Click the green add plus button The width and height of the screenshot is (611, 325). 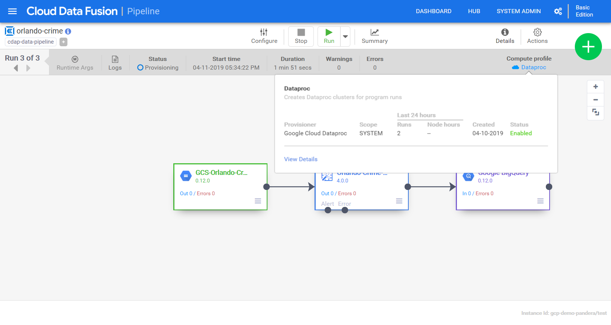coord(588,47)
